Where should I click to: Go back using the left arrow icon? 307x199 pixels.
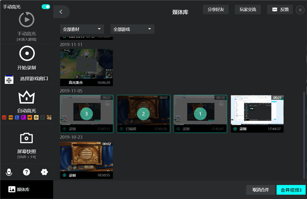[61, 12]
